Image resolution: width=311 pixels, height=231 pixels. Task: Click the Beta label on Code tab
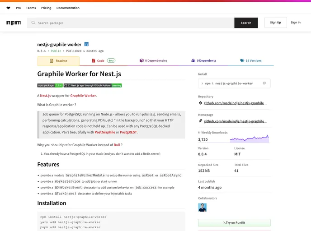[x=111, y=60]
